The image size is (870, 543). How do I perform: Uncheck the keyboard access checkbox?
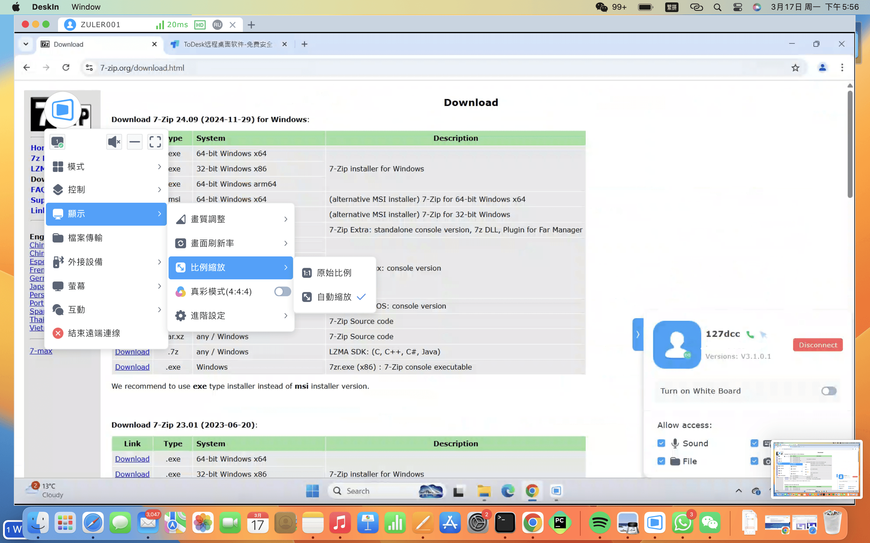coord(754,443)
